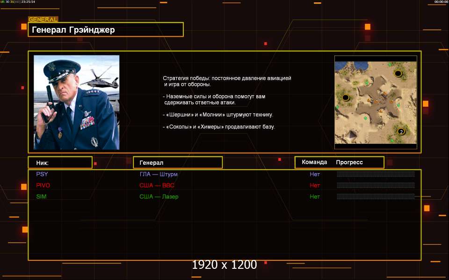The width and height of the screenshot is (449, 280).
Task: Select the empty start position at minimap's top-right
Action: 398,73
